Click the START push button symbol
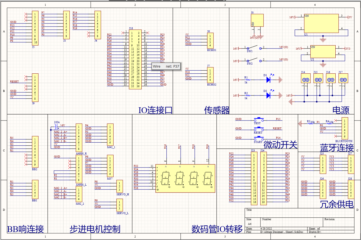361x240 pixels. coord(258,138)
